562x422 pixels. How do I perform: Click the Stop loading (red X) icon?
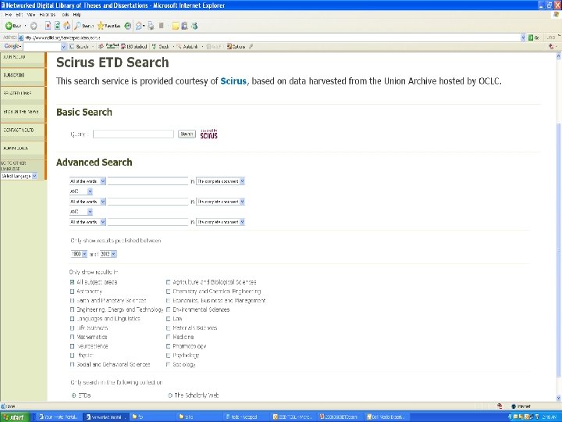coord(48,26)
